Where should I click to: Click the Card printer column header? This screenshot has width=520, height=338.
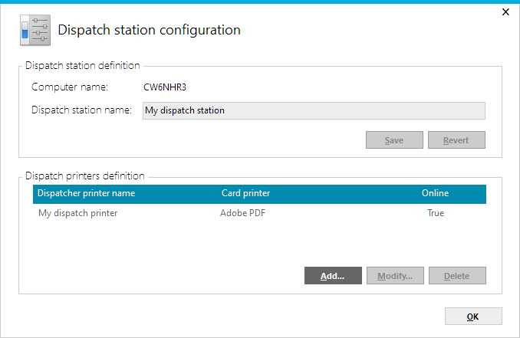[x=245, y=193]
